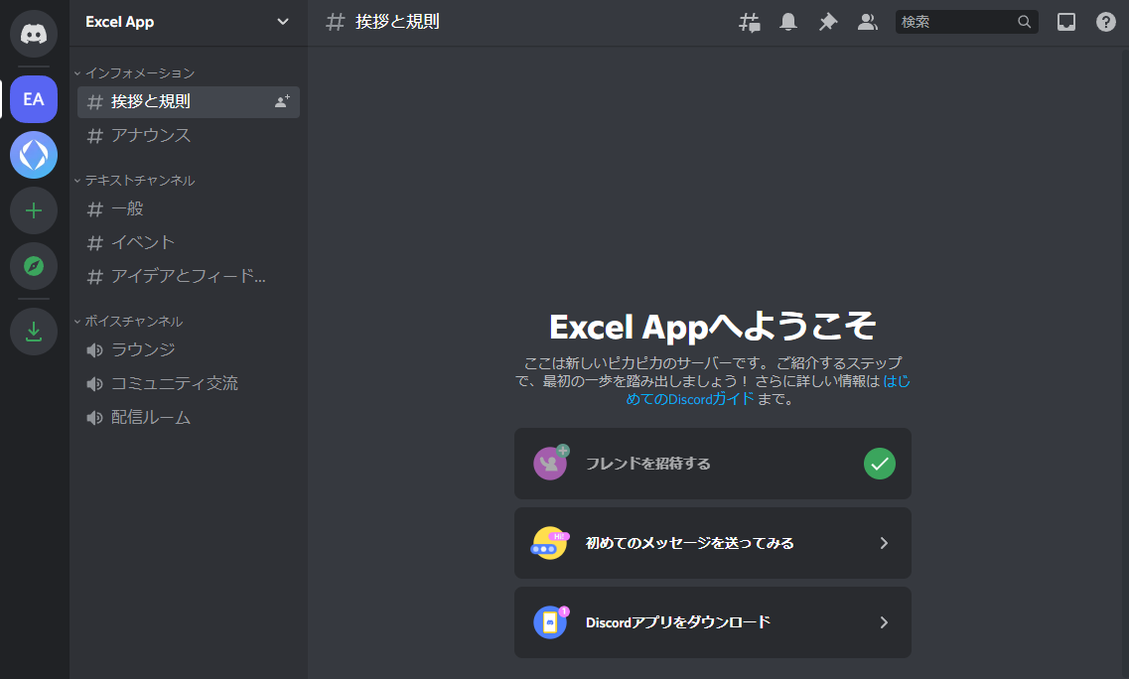Open the イベント channel
The width and height of the screenshot is (1129, 679).
pos(189,242)
